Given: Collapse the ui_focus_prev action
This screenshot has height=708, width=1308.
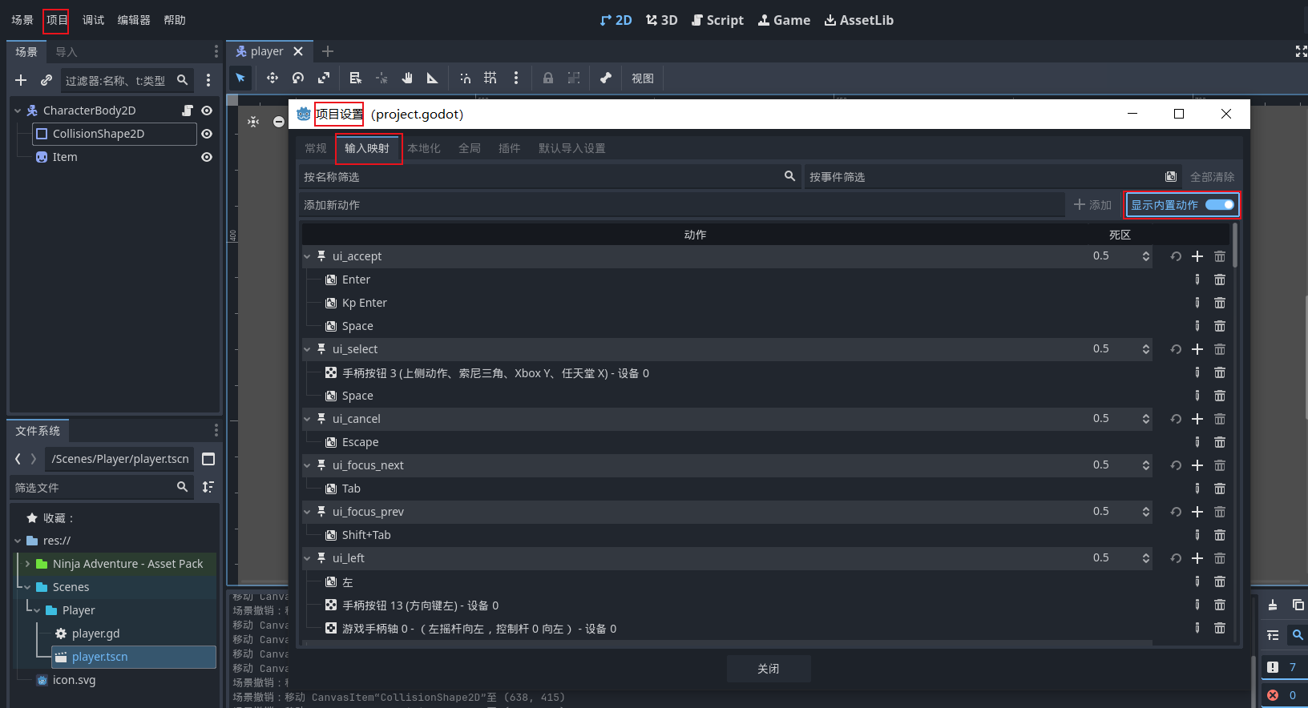Looking at the screenshot, I should (307, 512).
